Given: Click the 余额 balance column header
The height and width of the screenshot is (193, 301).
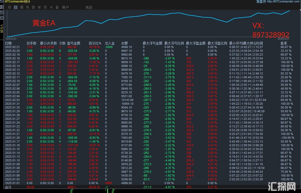Looking at the screenshot, I should pos(125,43).
